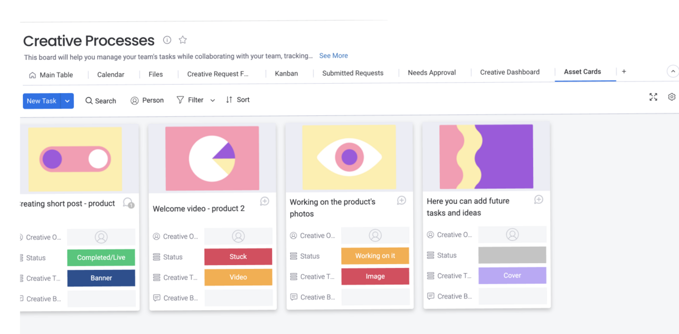The width and height of the screenshot is (679, 334).
Task: Change the Stuck status label
Action: coord(238,257)
